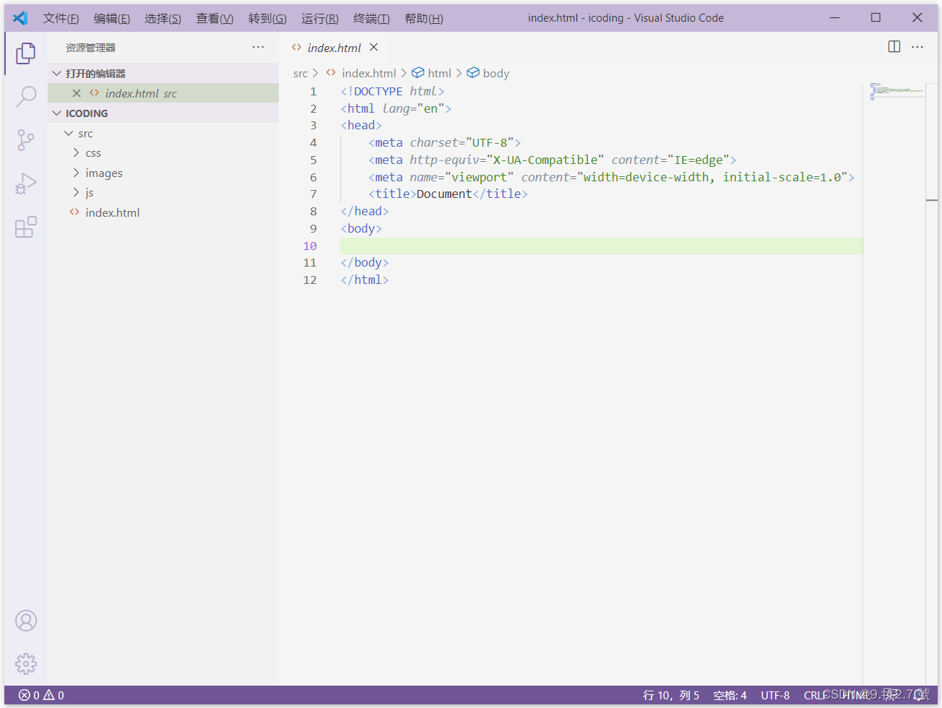
Task: Close the index.html editor tab
Action: tap(373, 47)
